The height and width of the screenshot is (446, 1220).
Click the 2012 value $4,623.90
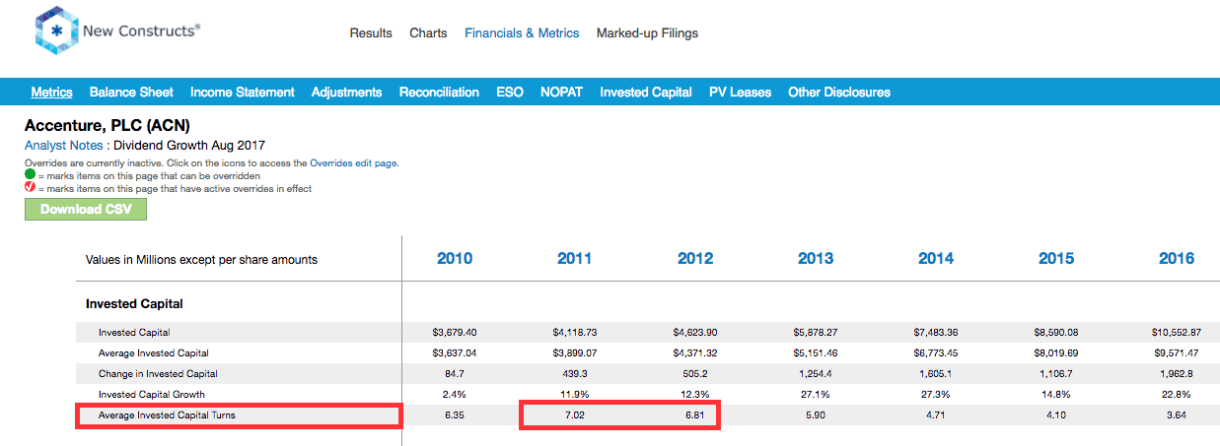(694, 333)
